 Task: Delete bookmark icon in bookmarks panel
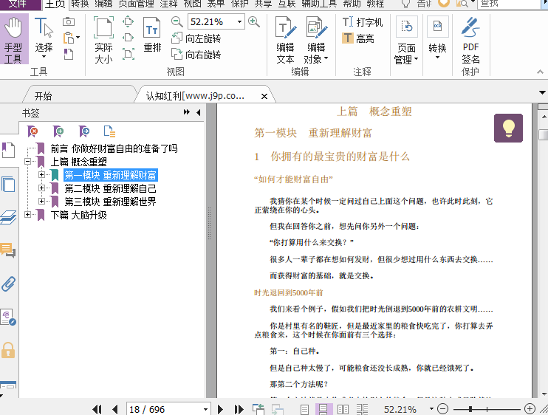tap(32, 131)
